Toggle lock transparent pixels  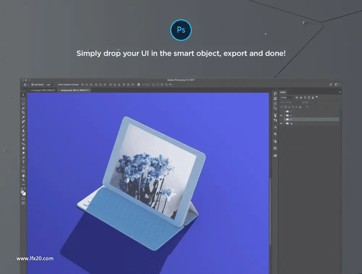(x=286, y=107)
